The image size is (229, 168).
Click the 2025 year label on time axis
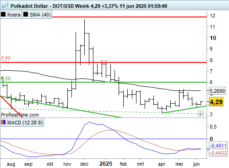[106, 164]
